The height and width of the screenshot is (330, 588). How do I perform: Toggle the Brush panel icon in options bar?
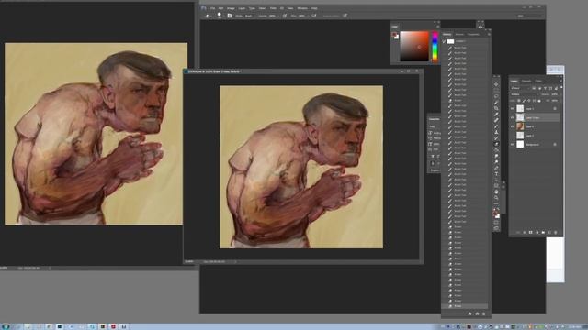tap(230, 16)
